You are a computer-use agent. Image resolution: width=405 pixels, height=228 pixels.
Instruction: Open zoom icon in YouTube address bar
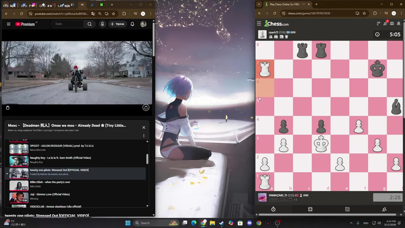click(x=100, y=14)
